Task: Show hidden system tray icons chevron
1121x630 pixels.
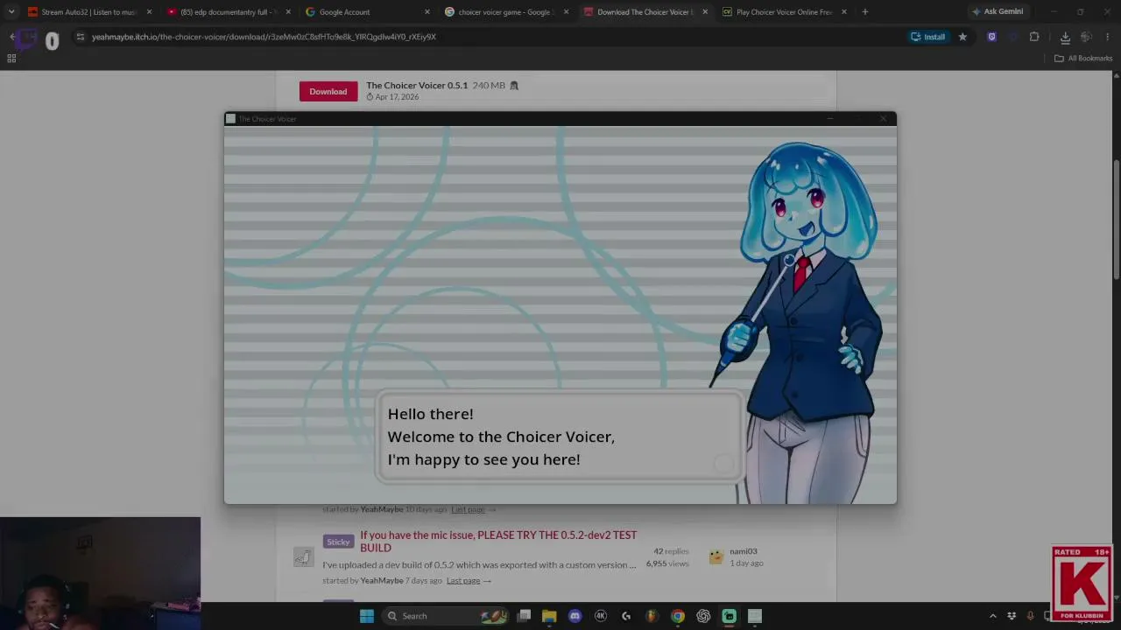Action: (993, 616)
